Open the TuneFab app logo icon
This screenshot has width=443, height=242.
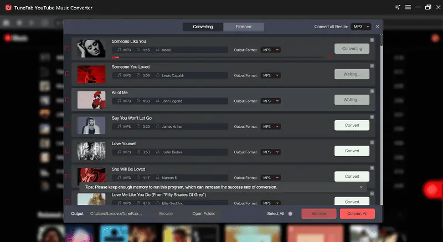8,8
